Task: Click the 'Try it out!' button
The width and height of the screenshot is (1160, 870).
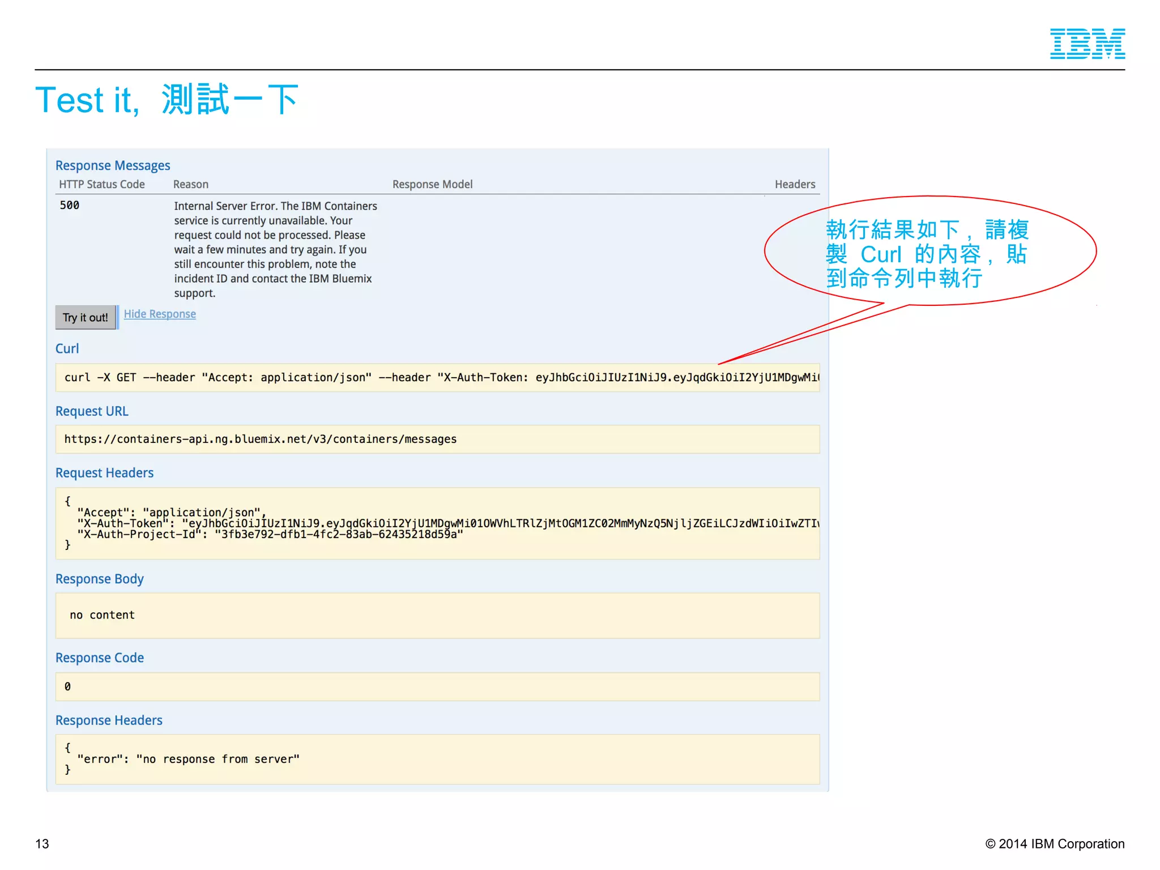Action: 86,317
